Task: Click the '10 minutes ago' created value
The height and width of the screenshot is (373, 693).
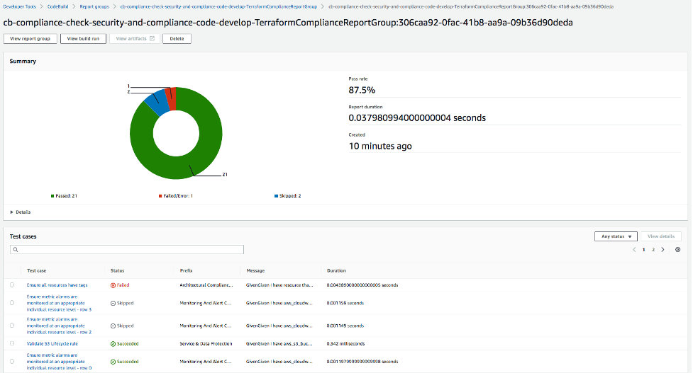Action: (380, 146)
